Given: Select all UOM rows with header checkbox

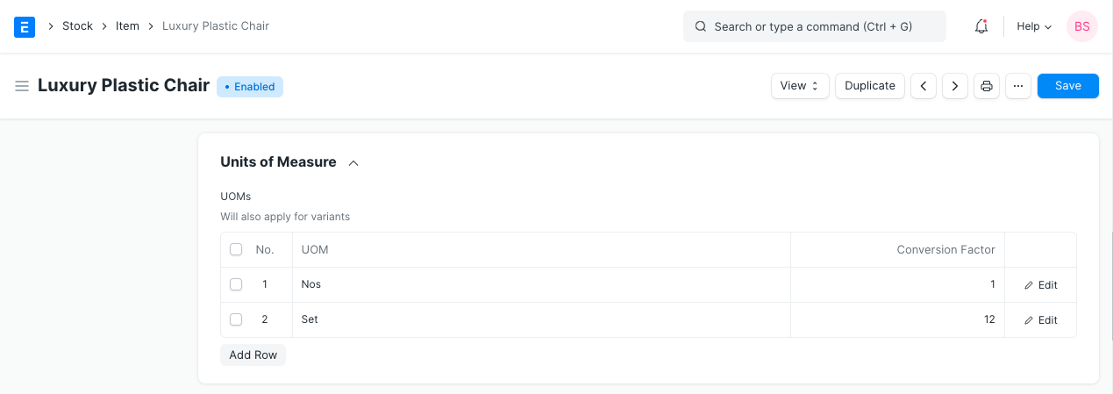Looking at the screenshot, I should pos(236,250).
